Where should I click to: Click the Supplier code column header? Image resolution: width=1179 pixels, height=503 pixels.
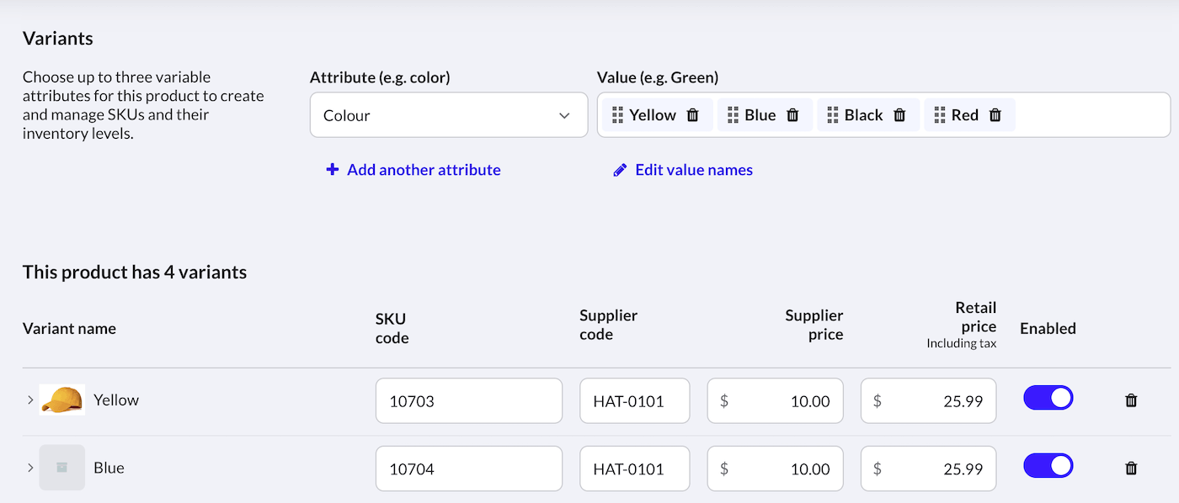[609, 325]
